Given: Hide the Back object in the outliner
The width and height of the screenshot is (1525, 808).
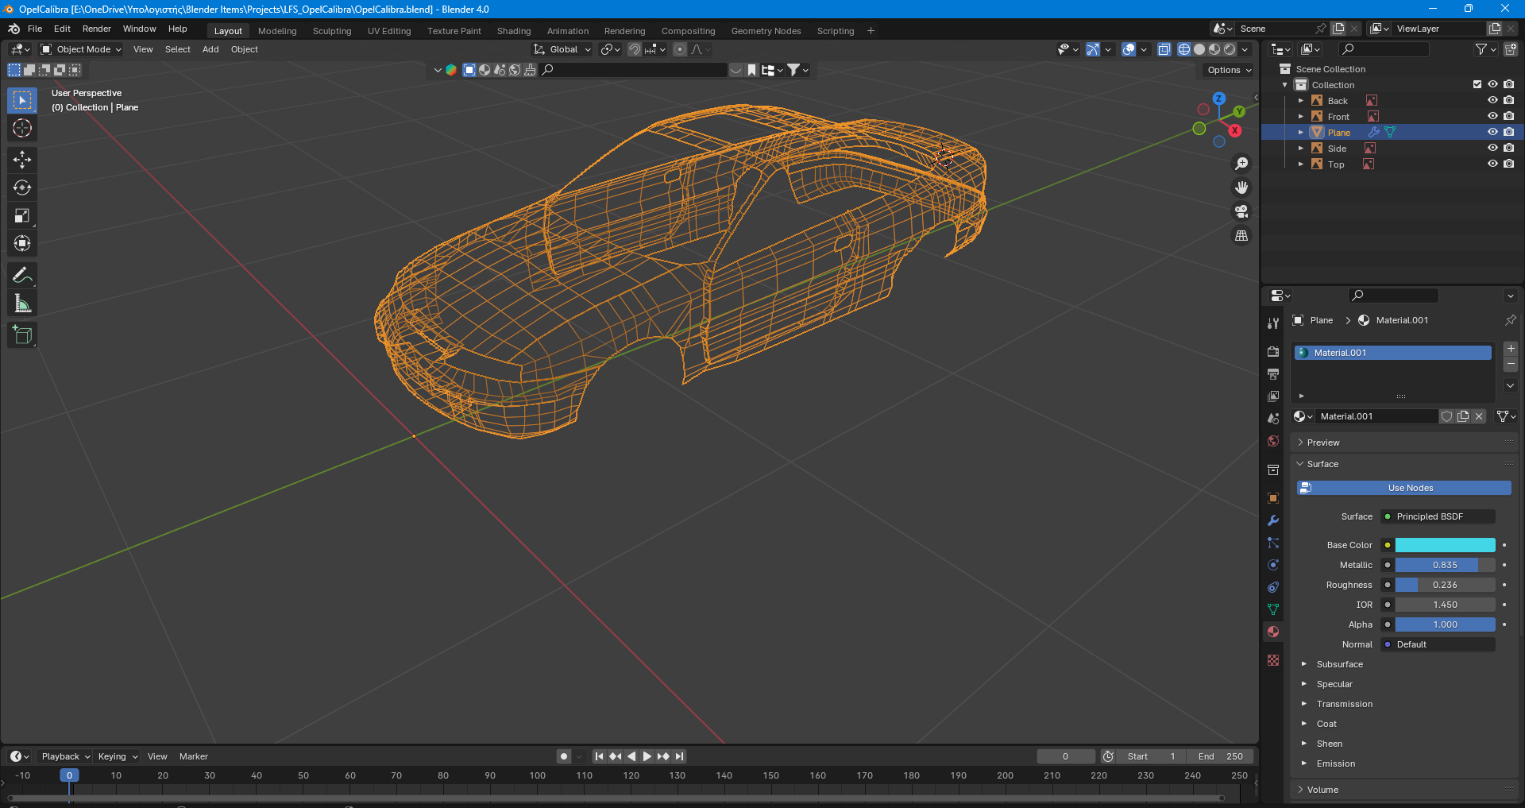Looking at the screenshot, I should click(x=1492, y=100).
